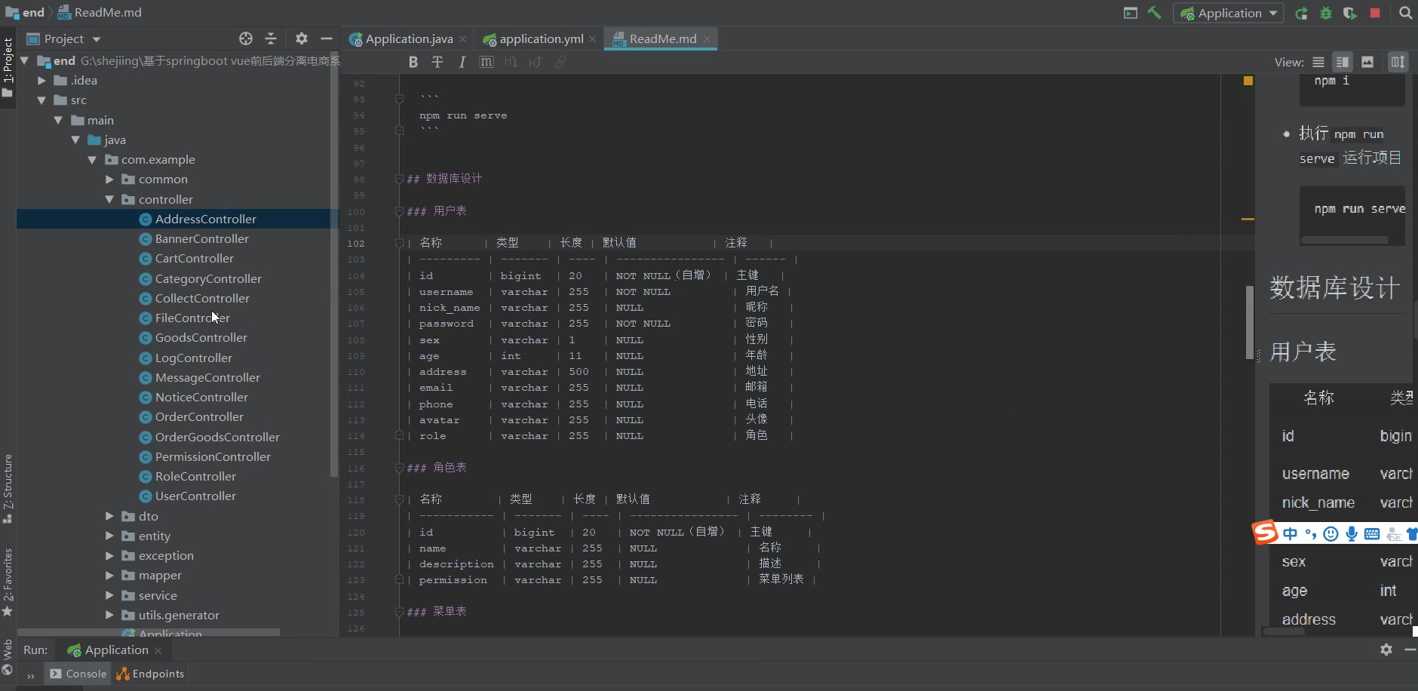Close the ReadMe.md tab
Viewport: 1418px width, 691px height.
(x=707, y=39)
